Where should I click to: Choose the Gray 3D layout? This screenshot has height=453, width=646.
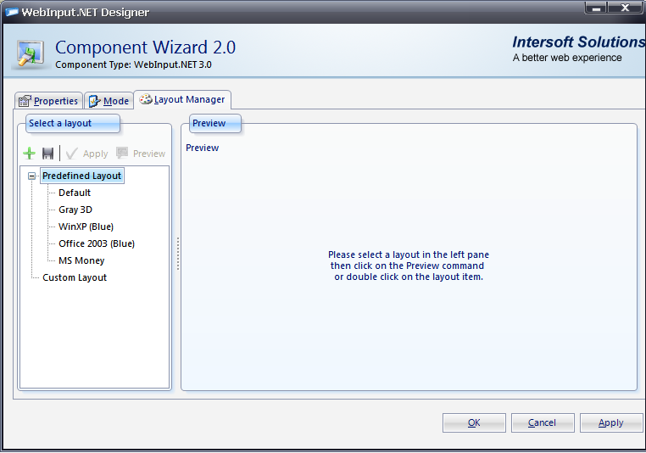click(x=75, y=210)
